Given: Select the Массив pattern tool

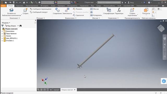Looking at the screenshot, I should [94, 9].
